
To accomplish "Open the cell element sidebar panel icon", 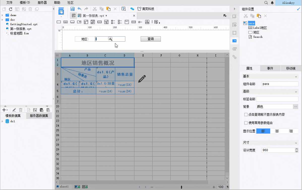I will 234,17.
